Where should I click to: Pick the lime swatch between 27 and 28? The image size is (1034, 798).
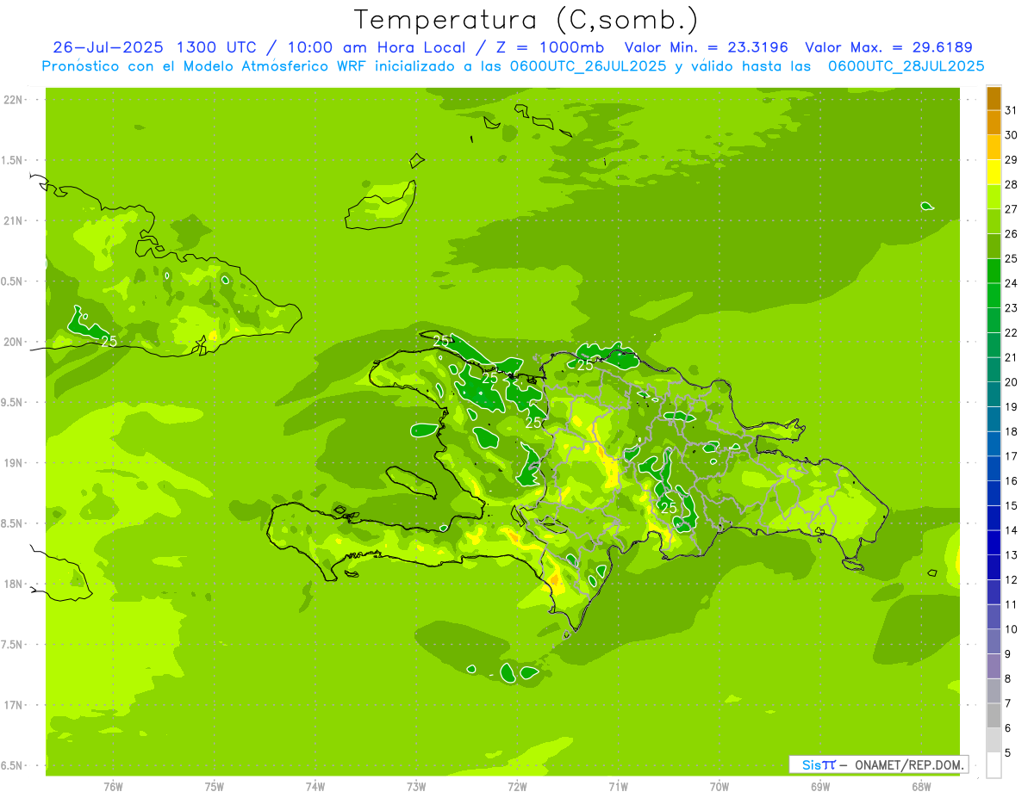tap(994, 196)
